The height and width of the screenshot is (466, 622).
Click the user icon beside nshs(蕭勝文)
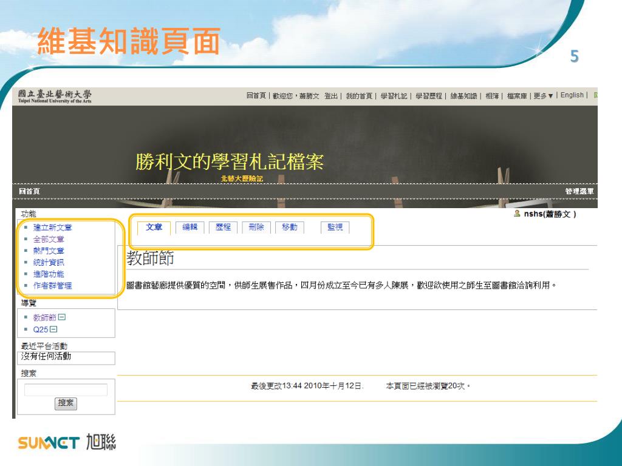517,214
